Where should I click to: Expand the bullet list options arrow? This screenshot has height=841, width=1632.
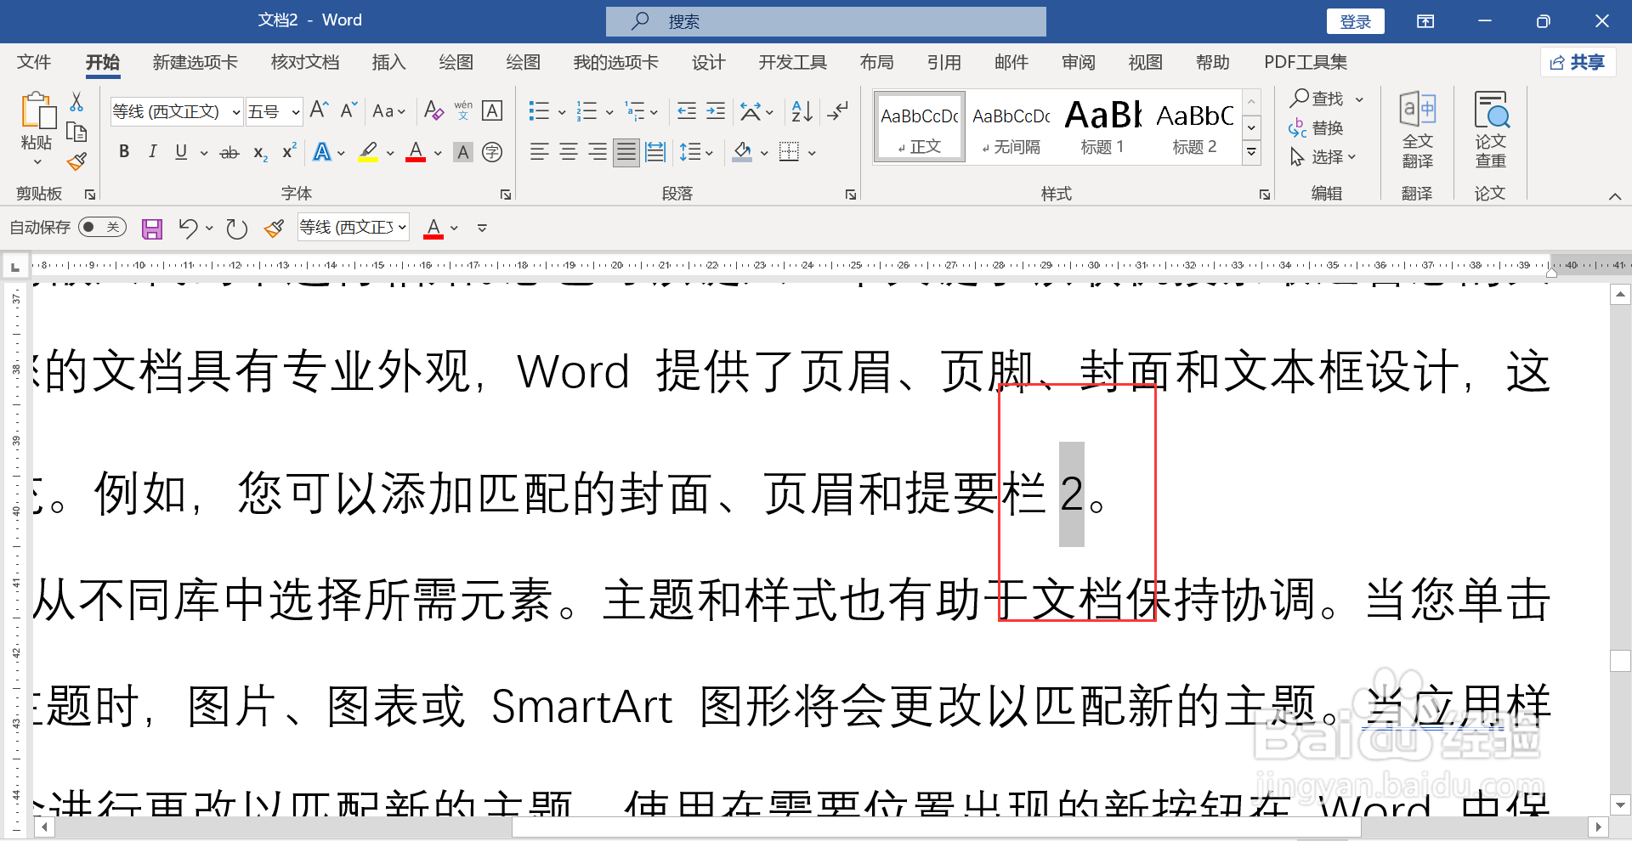click(562, 111)
